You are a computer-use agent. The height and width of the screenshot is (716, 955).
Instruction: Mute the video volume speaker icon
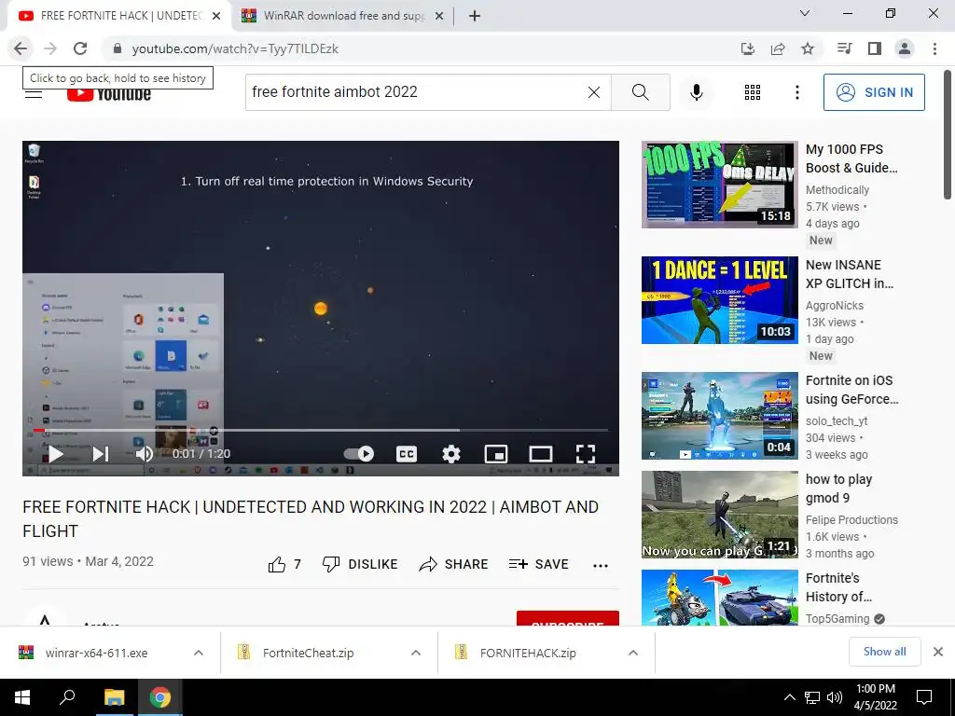pos(144,454)
